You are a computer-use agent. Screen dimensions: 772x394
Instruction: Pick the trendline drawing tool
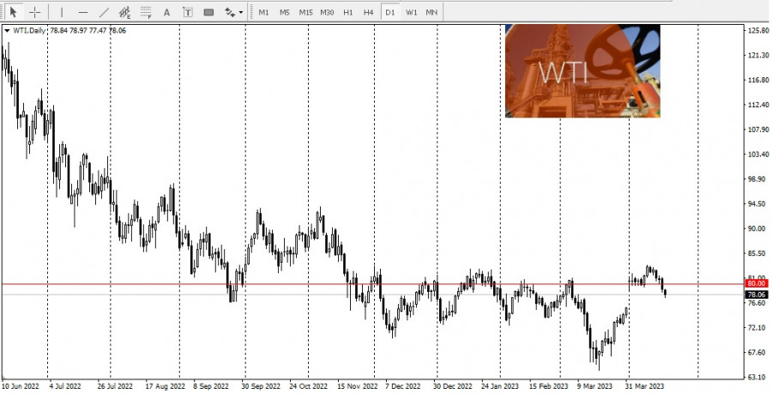(104, 12)
